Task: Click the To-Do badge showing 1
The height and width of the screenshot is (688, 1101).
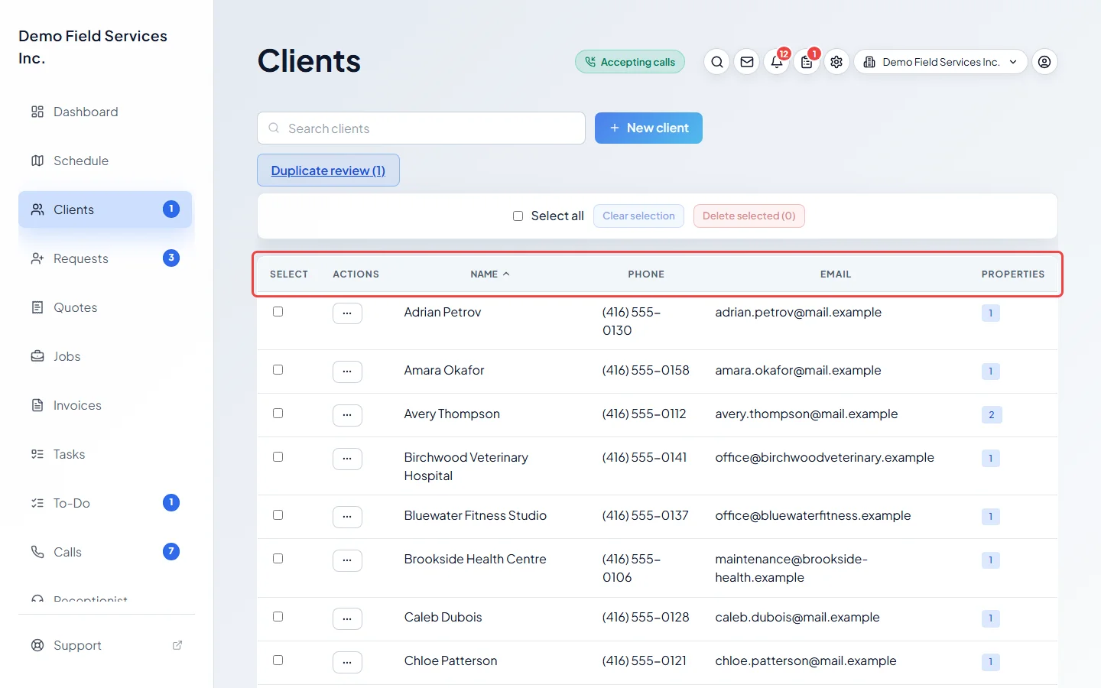Action: click(x=171, y=502)
